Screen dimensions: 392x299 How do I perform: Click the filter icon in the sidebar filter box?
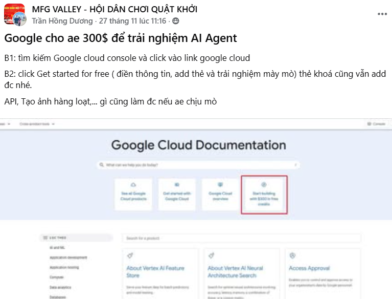pos(45,238)
